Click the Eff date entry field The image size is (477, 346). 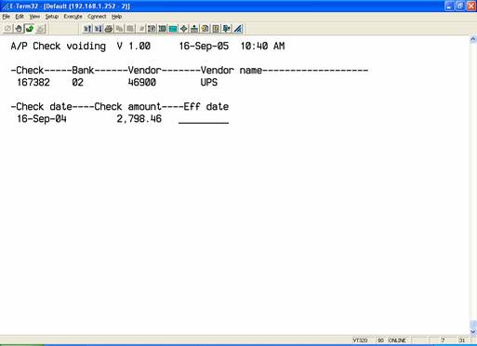click(204, 119)
